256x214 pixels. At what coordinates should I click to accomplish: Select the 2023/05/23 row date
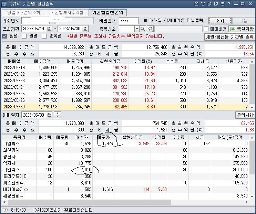coord(14,81)
